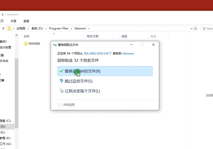Viewport: 213px width, 149px height.
Task: Sort by the 修改日期 column header
Action: coord(93,36)
